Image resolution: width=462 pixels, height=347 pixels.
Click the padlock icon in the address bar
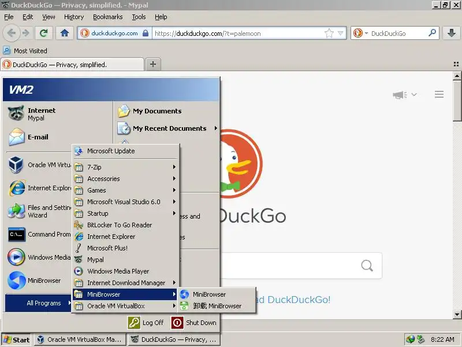click(146, 33)
